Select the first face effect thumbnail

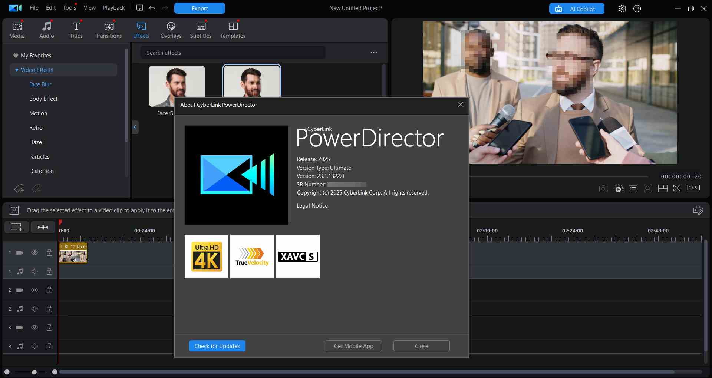point(177,86)
